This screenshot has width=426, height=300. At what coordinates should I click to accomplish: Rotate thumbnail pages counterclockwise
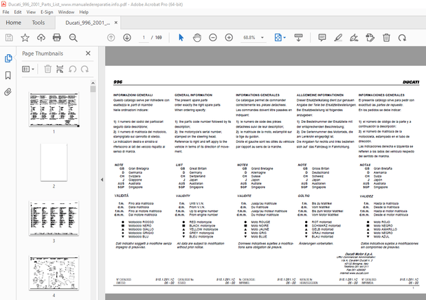click(x=72, y=69)
